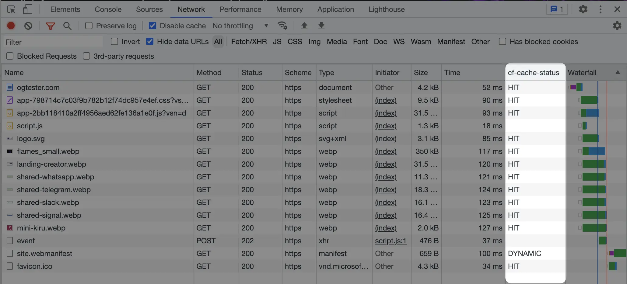627x284 pixels.
Task: Click the export HAR download arrow
Action: (x=321, y=26)
